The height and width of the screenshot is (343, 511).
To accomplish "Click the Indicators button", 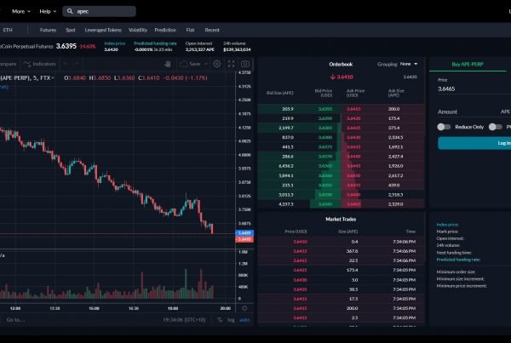I will [x=39, y=64].
